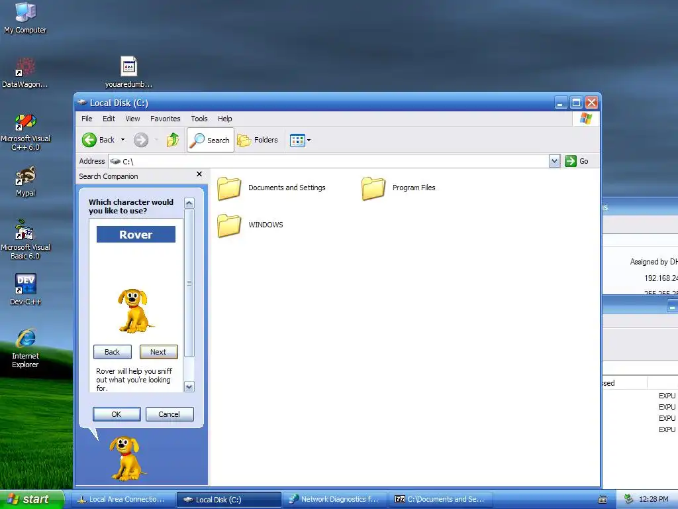Open the Help menu
The width and height of the screenshot is (678, 509).
225,119
